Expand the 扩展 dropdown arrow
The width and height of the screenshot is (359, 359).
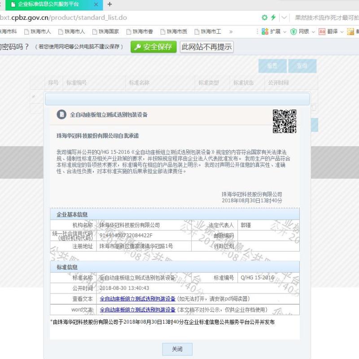(285, 32)
